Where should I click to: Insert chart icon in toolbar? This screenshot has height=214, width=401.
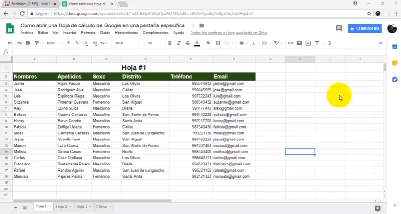[x=308, y=43]
